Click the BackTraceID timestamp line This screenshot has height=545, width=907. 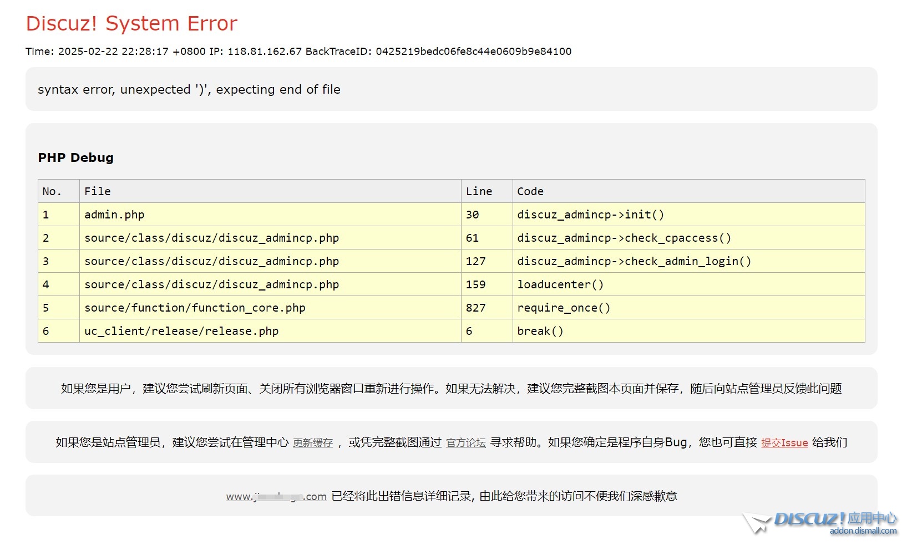tap(298, 52)
